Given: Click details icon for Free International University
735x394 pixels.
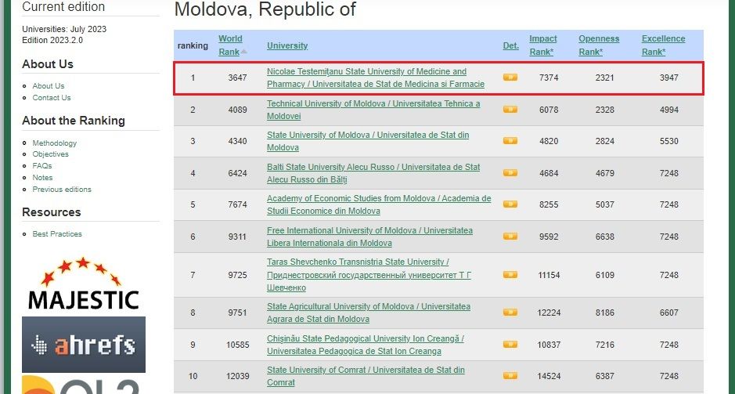Looking at the screenshot, I should 510,237.
